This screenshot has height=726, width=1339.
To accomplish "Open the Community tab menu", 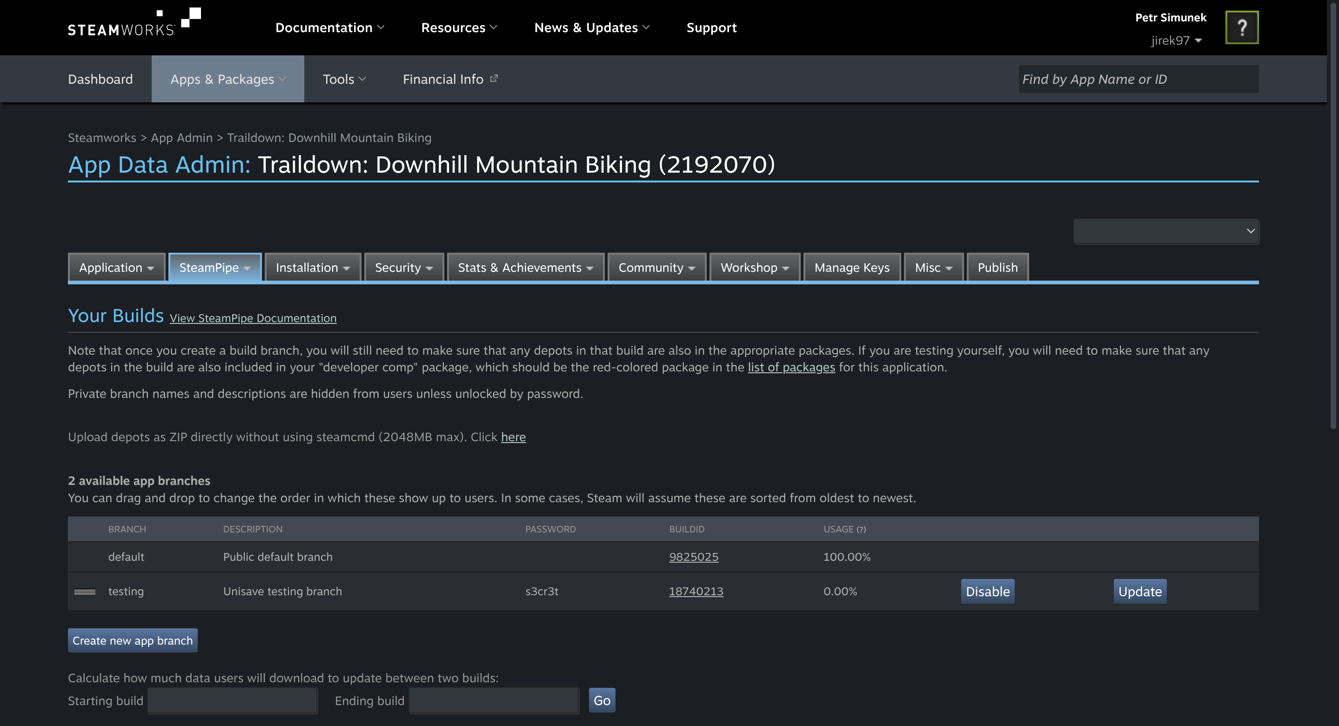I will 656,267.
